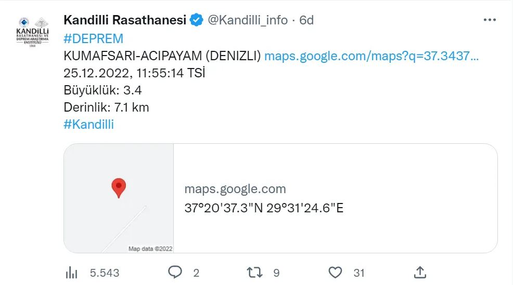The height and width of the screenshot is (285, 513).
Task: Open the #DEPREM hashtag
Action: click(x=93, y=38)
